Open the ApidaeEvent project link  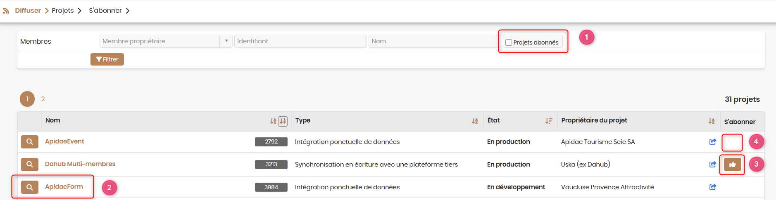(64, 141)
